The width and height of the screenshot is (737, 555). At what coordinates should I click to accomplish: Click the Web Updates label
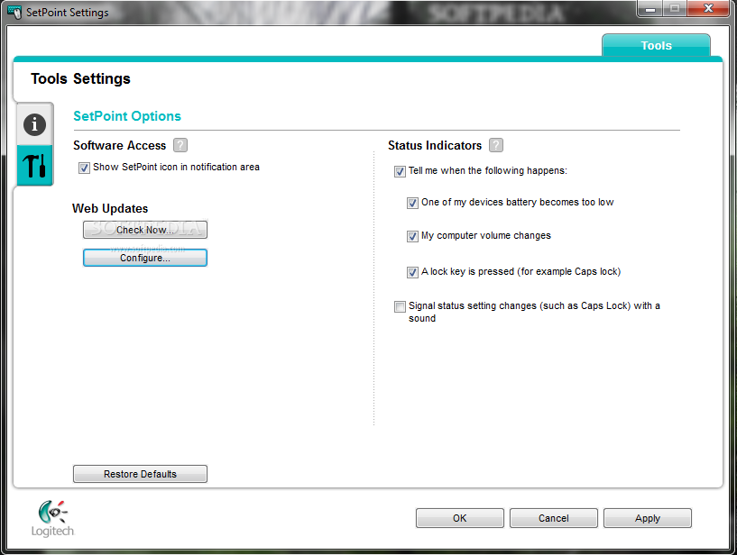[x=110, y=208]
